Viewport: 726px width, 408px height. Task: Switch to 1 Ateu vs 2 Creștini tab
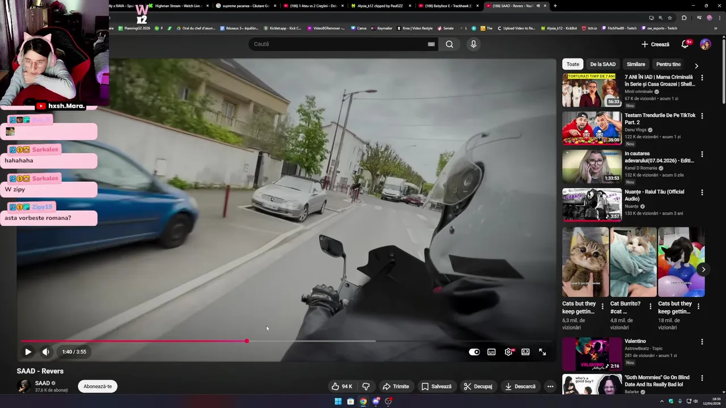pos(314,6)
